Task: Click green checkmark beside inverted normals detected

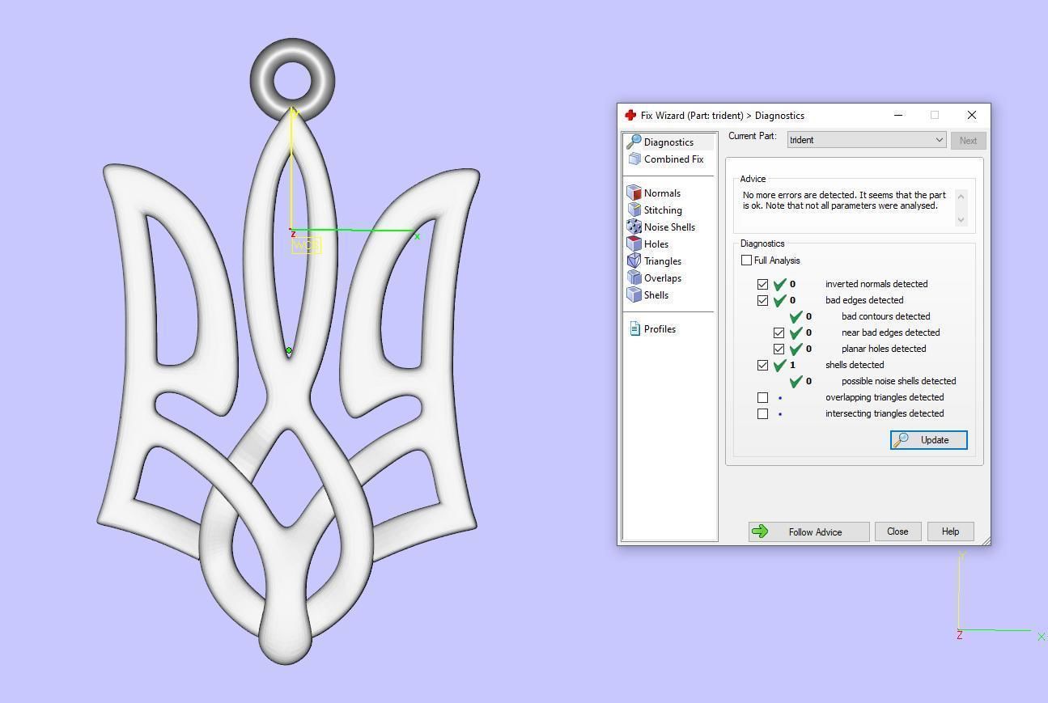Action: (780, 284)
